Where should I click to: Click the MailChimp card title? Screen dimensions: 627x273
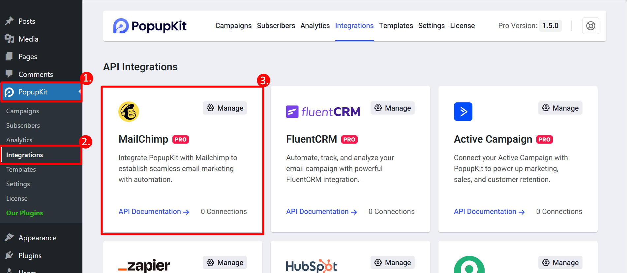[143, 139]
